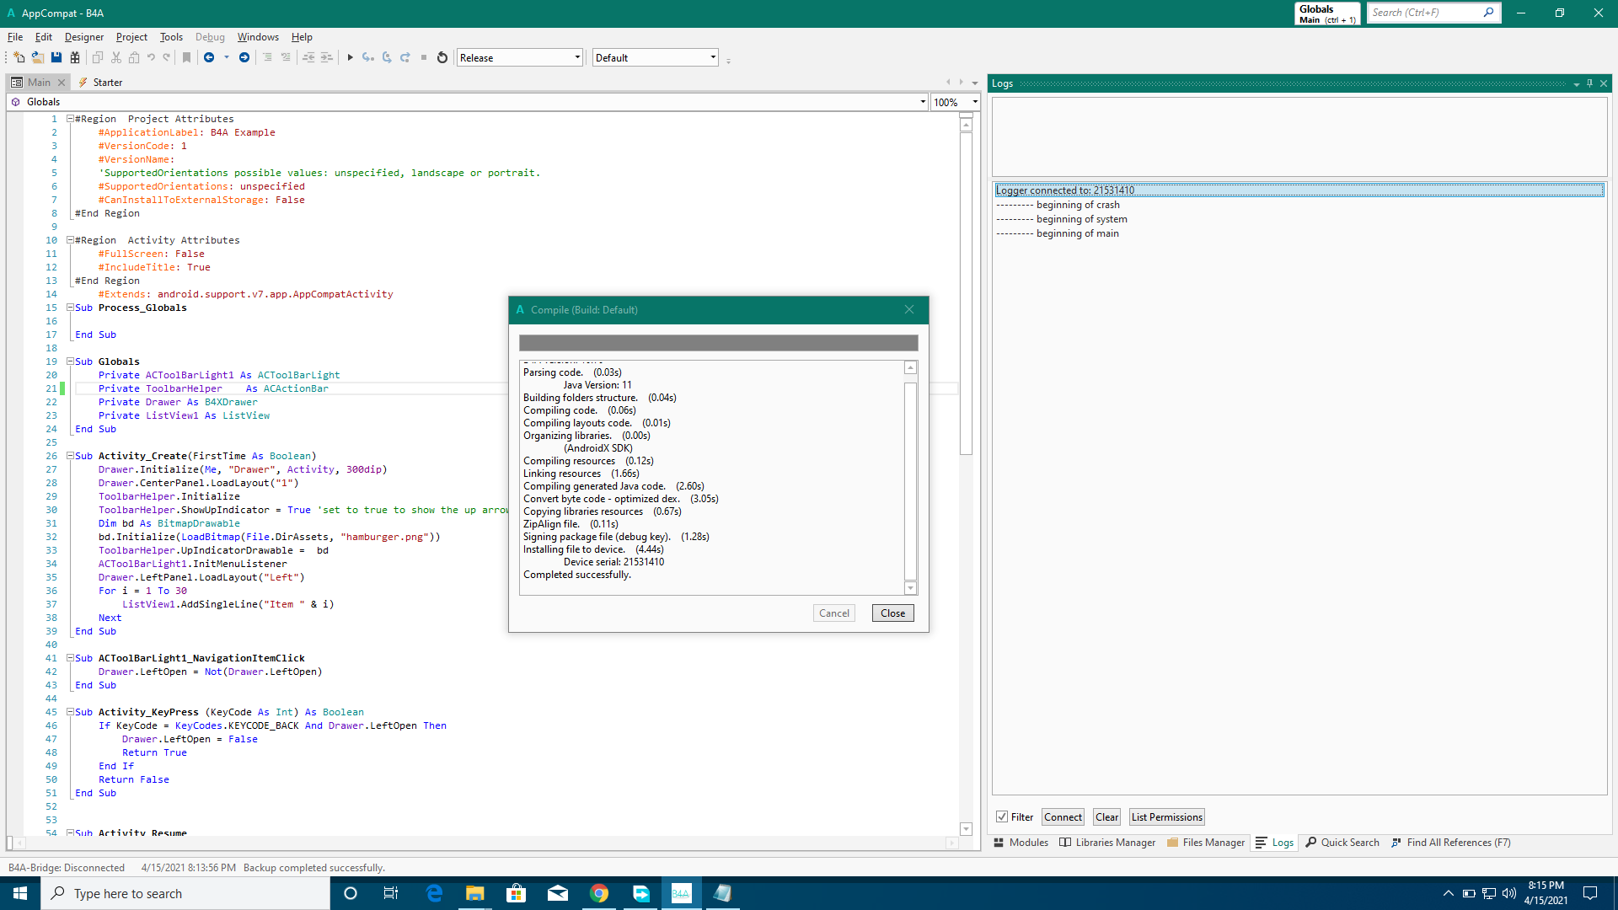
Task: Click Close button in Compile dialog
Action: click(892, 613)
